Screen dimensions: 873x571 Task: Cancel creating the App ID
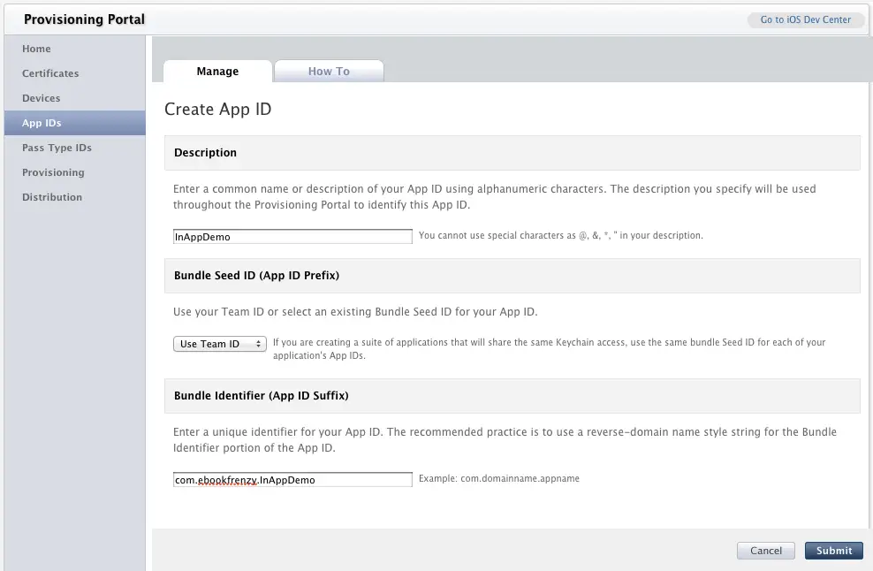tap(765, 550)
